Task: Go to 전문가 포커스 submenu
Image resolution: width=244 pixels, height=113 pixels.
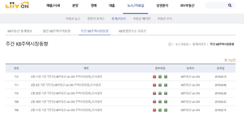Action: pyautogui.click(x=96, y=19)
